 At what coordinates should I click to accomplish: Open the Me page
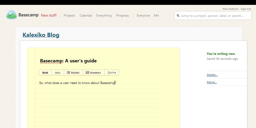point(156,15)
